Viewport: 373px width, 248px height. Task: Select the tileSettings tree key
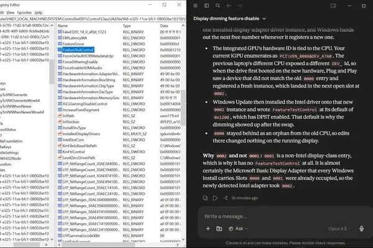coord(9,153)
